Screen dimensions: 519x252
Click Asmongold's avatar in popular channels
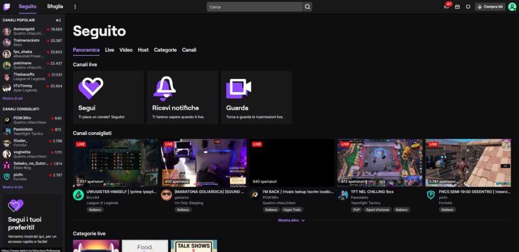(7, 31)
